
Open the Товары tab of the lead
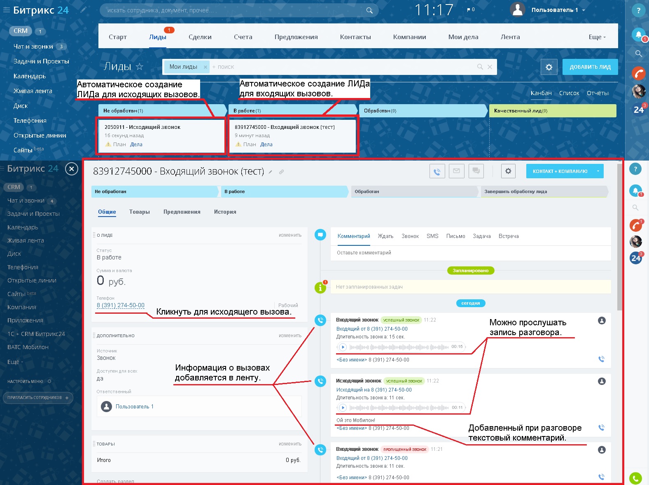(140, 212)
